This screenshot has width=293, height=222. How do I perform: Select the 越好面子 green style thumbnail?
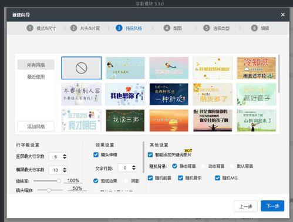[x=256, y=95]
